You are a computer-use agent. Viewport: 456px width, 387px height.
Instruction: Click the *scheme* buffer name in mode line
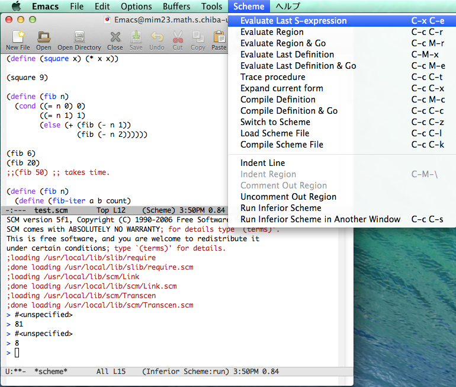tap(51, 372)
